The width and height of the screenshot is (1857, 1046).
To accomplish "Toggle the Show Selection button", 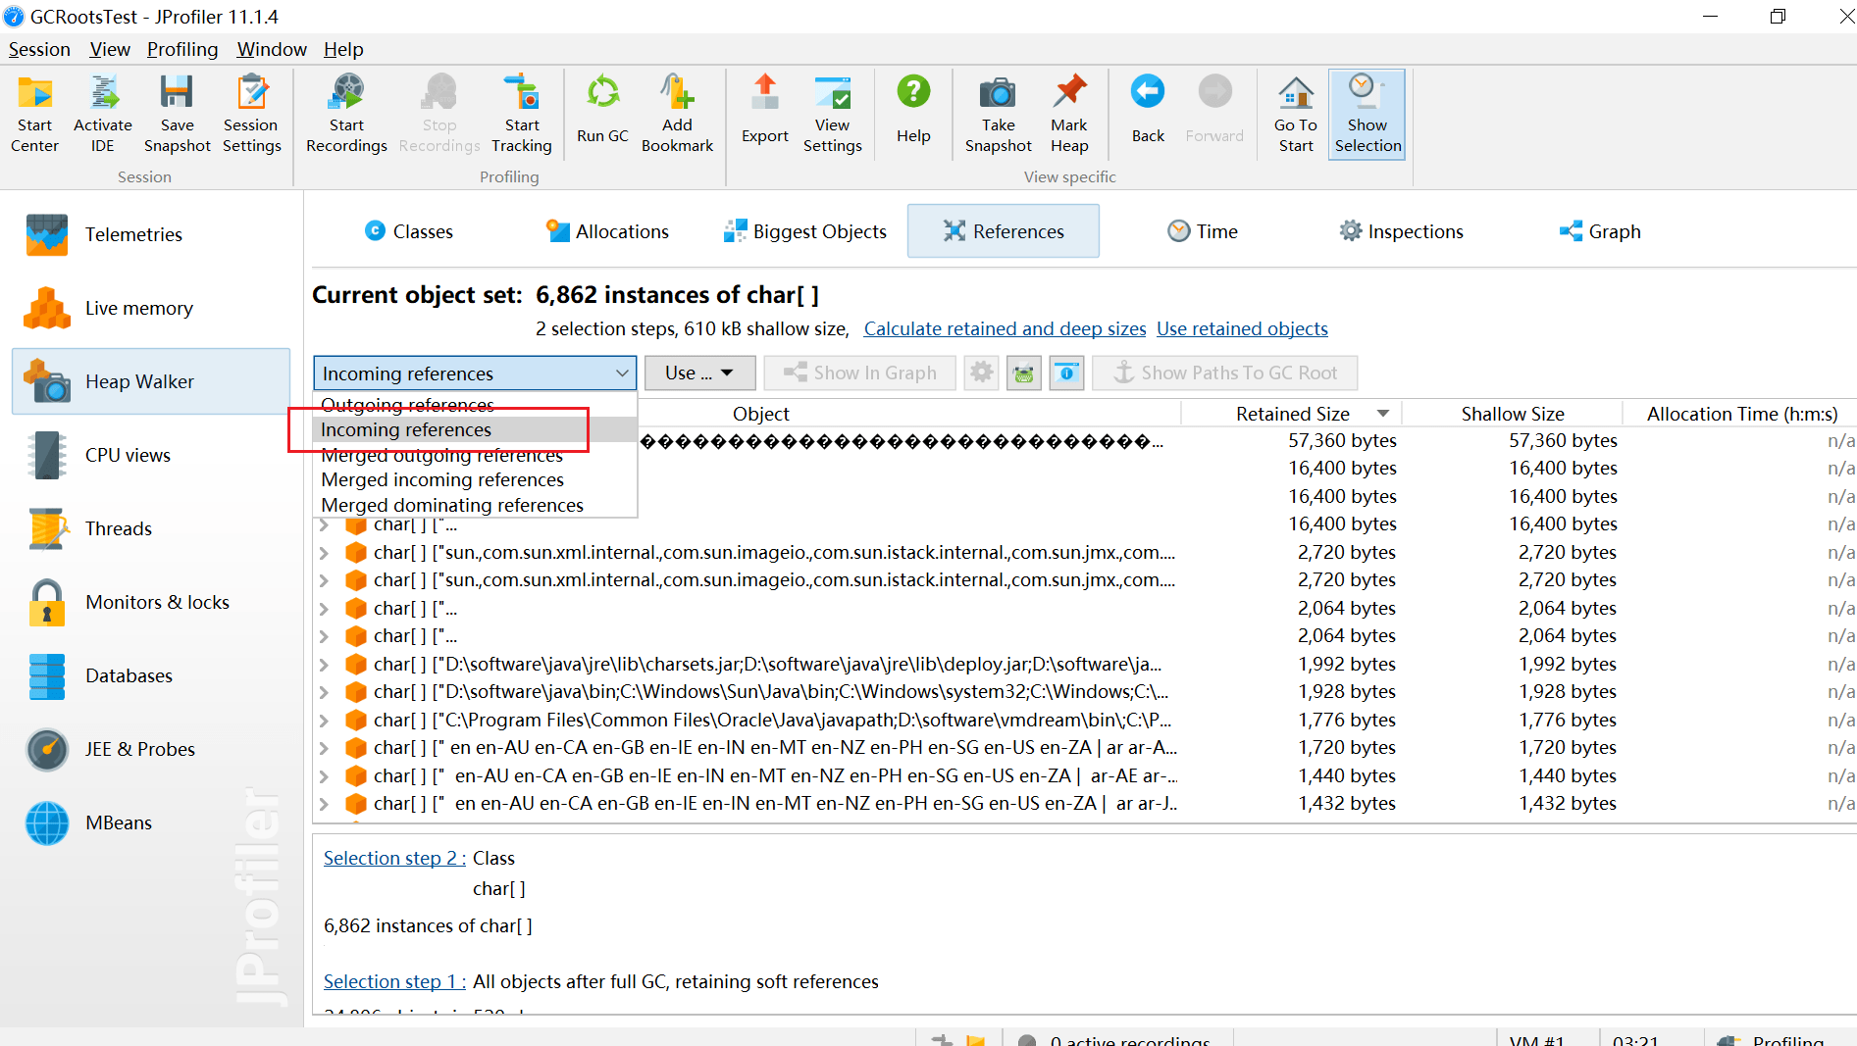I will pos(1367,115).
